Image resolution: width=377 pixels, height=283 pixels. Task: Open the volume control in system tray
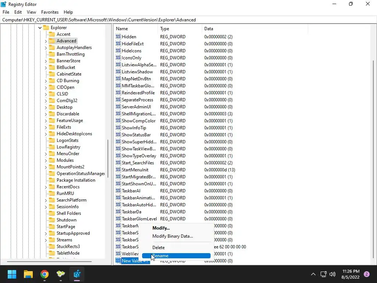pos(332,274)
